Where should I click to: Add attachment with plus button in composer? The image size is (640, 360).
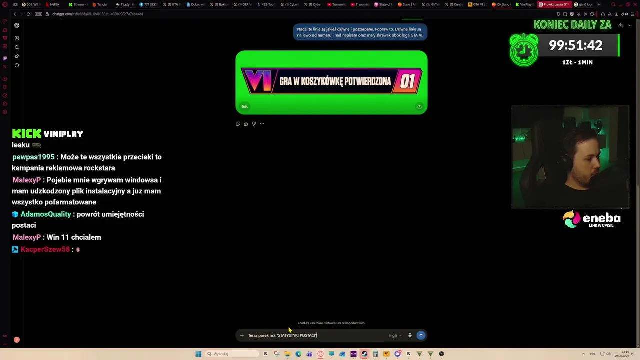pos(242,335)
